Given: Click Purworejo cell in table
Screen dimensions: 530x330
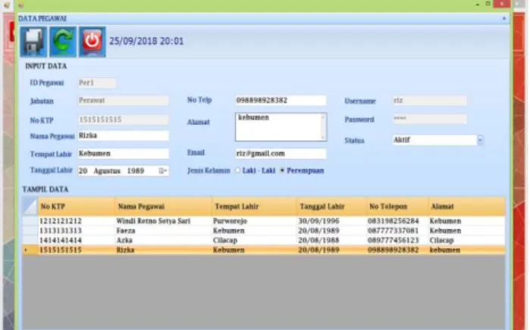Looking at the screenshot, I should tap(255, 221).
